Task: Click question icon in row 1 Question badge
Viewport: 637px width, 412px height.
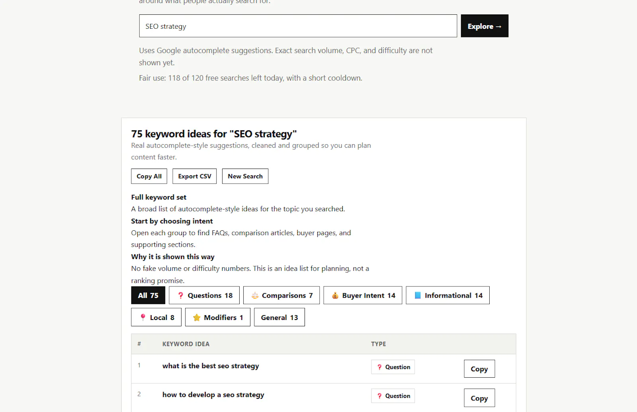Action: pyautogui.click(x=379, y=367)
